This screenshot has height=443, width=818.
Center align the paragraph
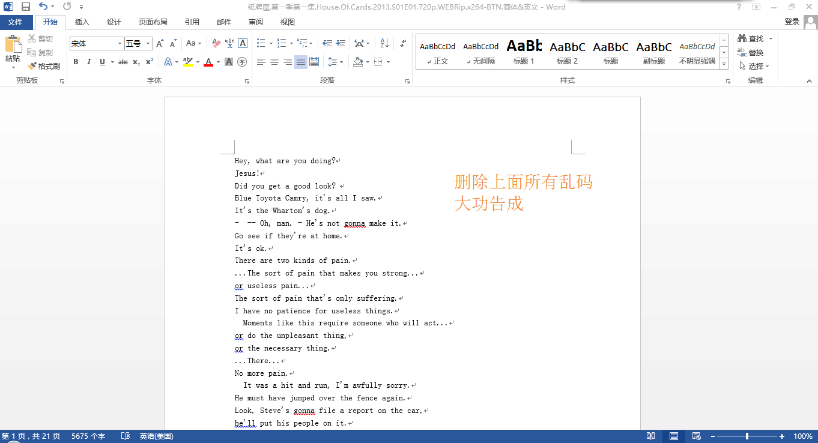coord(274,62)
